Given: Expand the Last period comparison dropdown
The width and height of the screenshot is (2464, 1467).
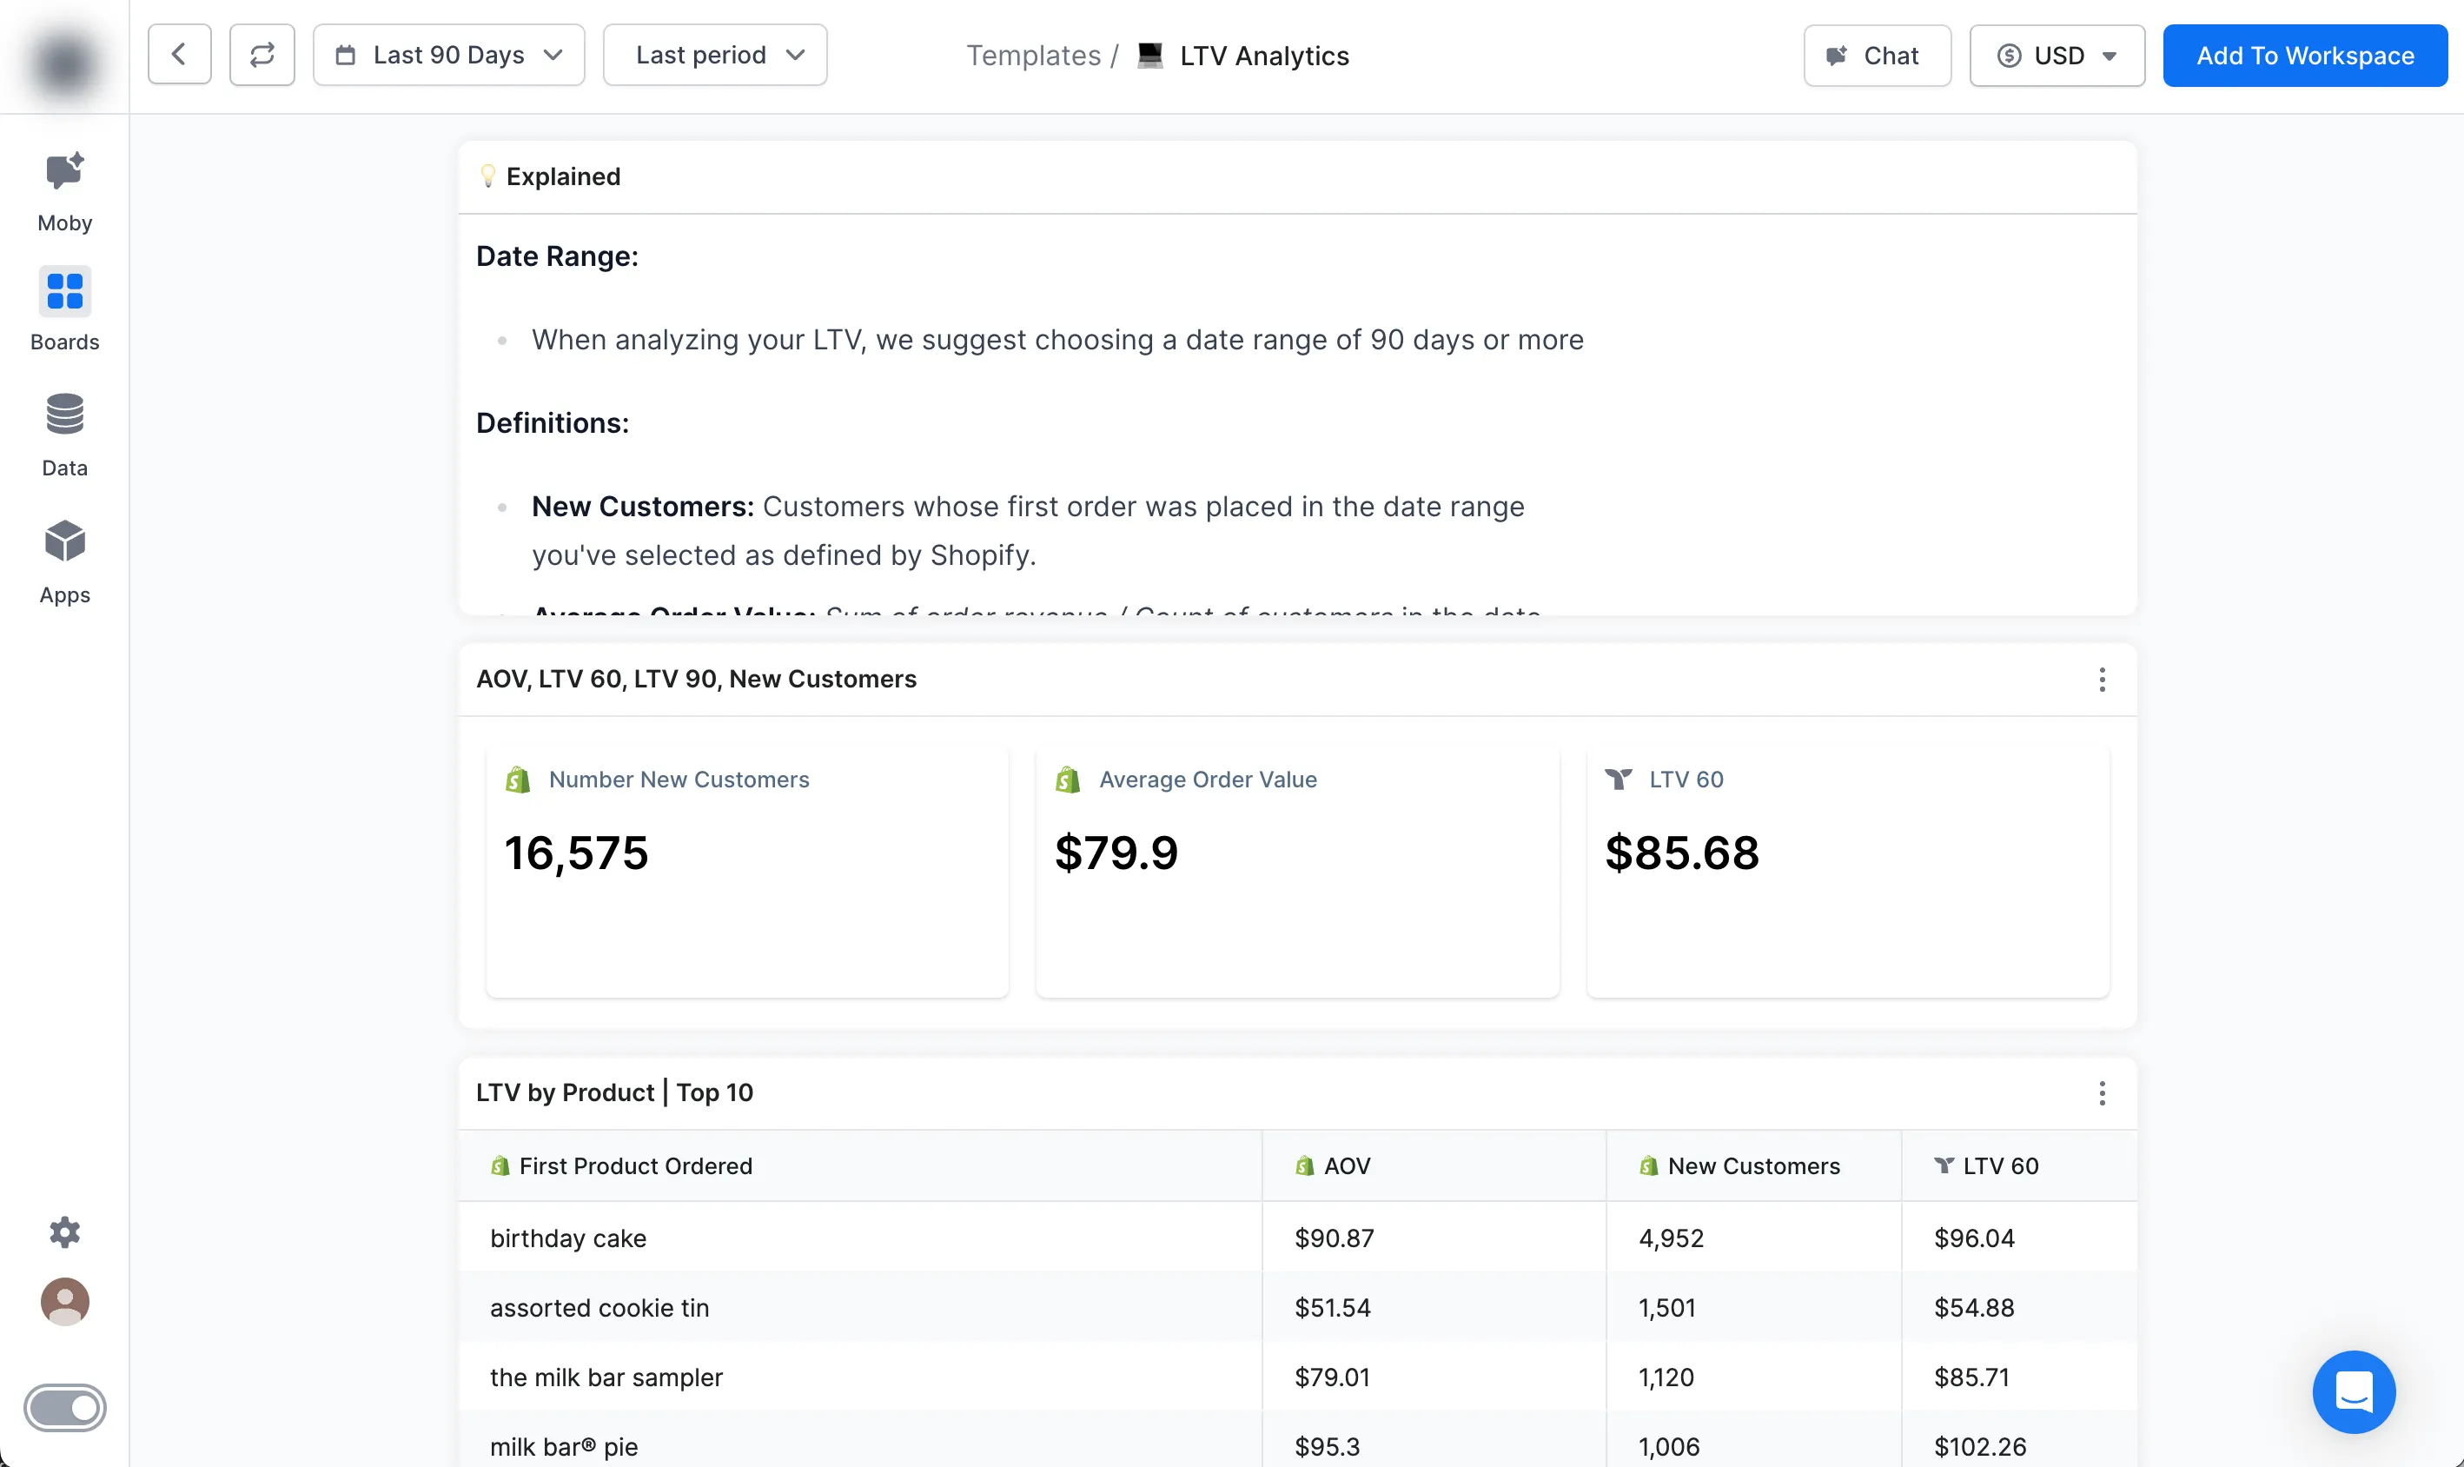Looking at the screenshot, I should (x=715, y=56).
